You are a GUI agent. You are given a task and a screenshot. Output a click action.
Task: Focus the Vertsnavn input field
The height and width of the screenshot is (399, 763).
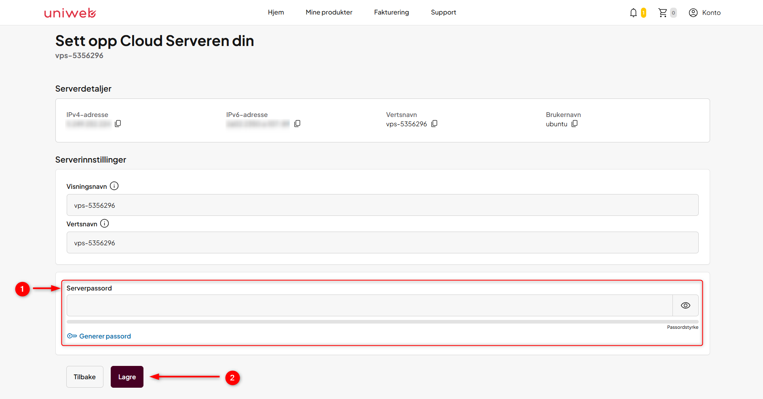[x=382, y=242]
